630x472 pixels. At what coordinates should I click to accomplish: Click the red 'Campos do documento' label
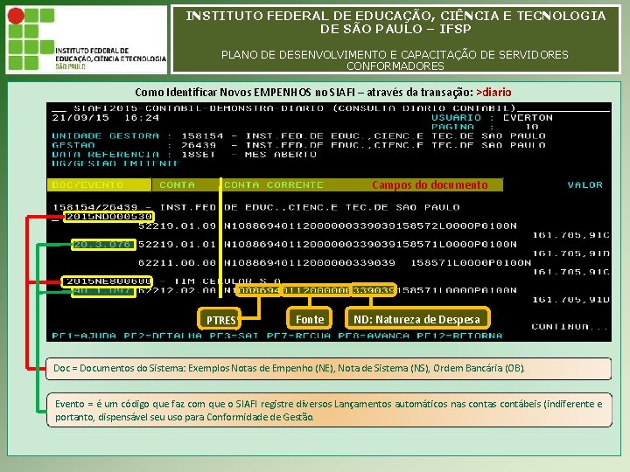(430, 185)
